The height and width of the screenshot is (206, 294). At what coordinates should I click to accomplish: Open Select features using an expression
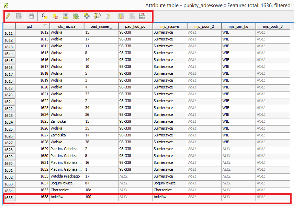tap(44, 16)
